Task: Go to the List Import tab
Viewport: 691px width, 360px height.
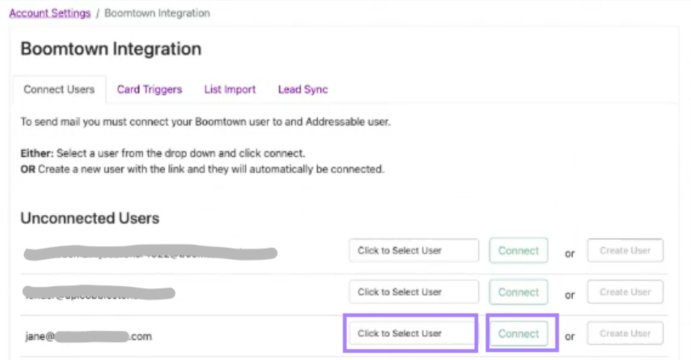Action: pyautogui.click(x=230, y=90)
